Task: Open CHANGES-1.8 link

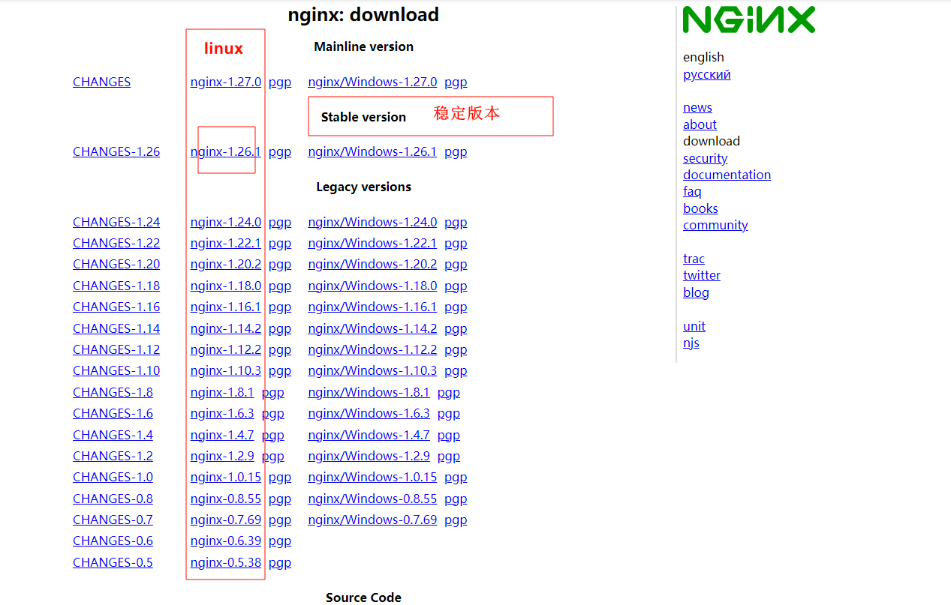Action: pyautogui.click(x=113, y=392)
